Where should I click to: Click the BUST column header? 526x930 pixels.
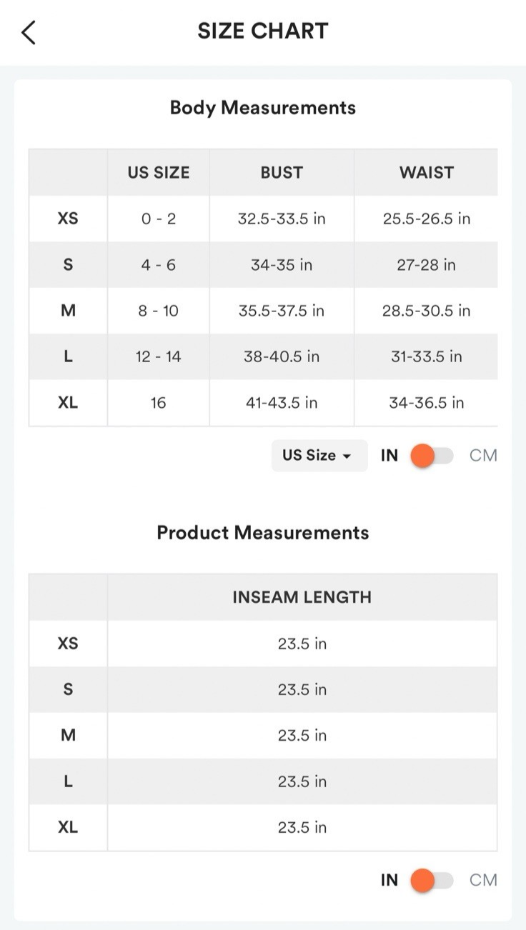(x=282, y=172)
